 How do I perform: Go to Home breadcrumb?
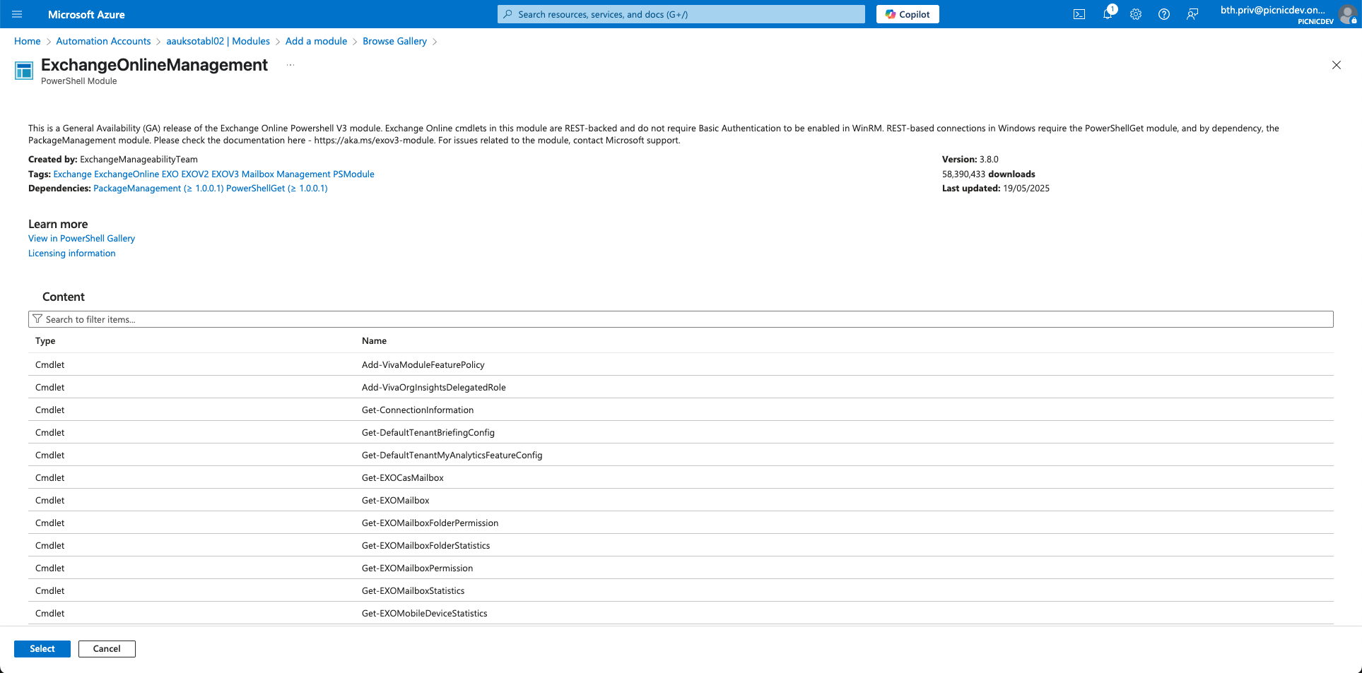pos(28,41)
